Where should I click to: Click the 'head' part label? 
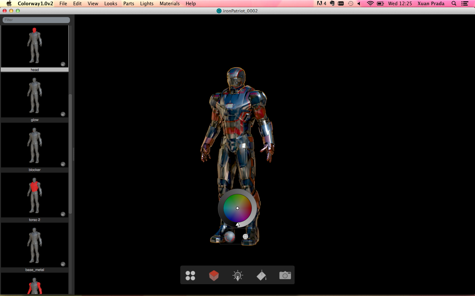point(35,70)
